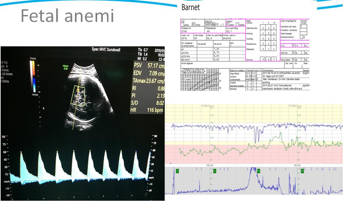The width and height of the screenshot is (343, 201).
Task: Click Navelven pCO2 value 5,80
Action: pyautogui.click(x=217, y=56)
